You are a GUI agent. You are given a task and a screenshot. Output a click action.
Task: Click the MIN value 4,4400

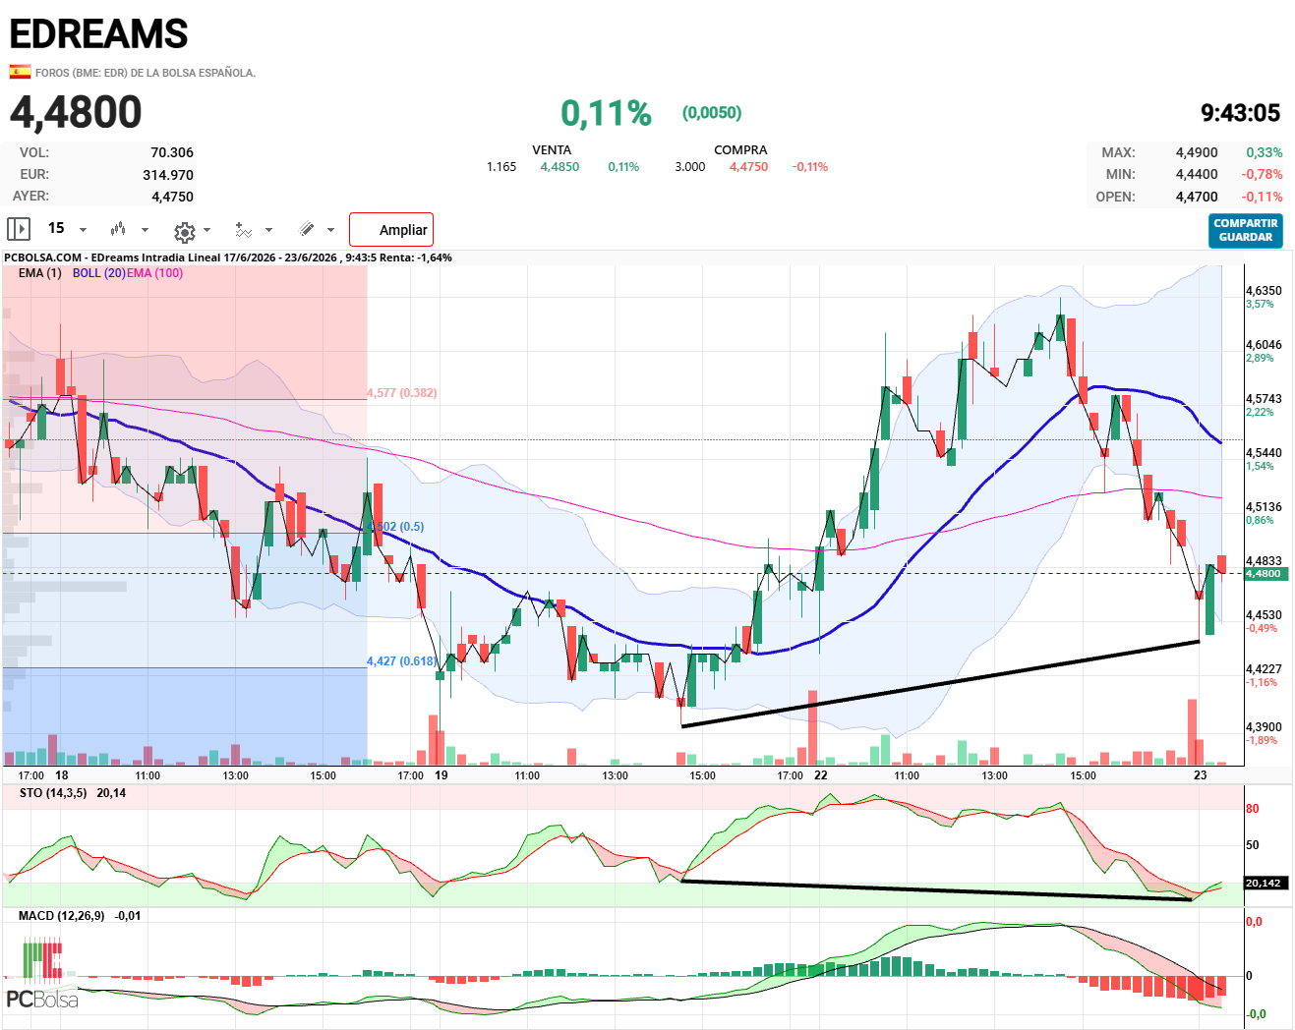(1197, 174)
